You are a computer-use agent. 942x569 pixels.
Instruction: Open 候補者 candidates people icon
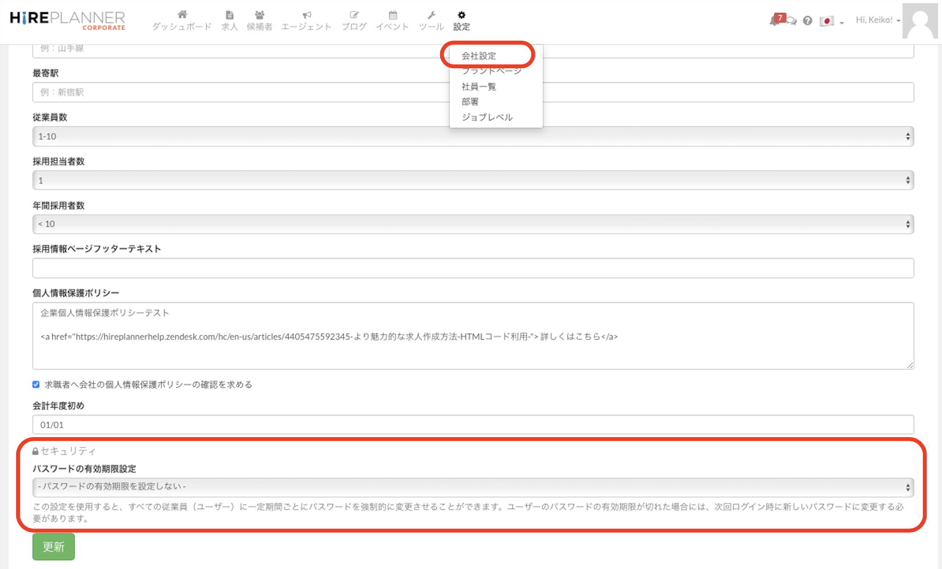[x=259, y=15]
